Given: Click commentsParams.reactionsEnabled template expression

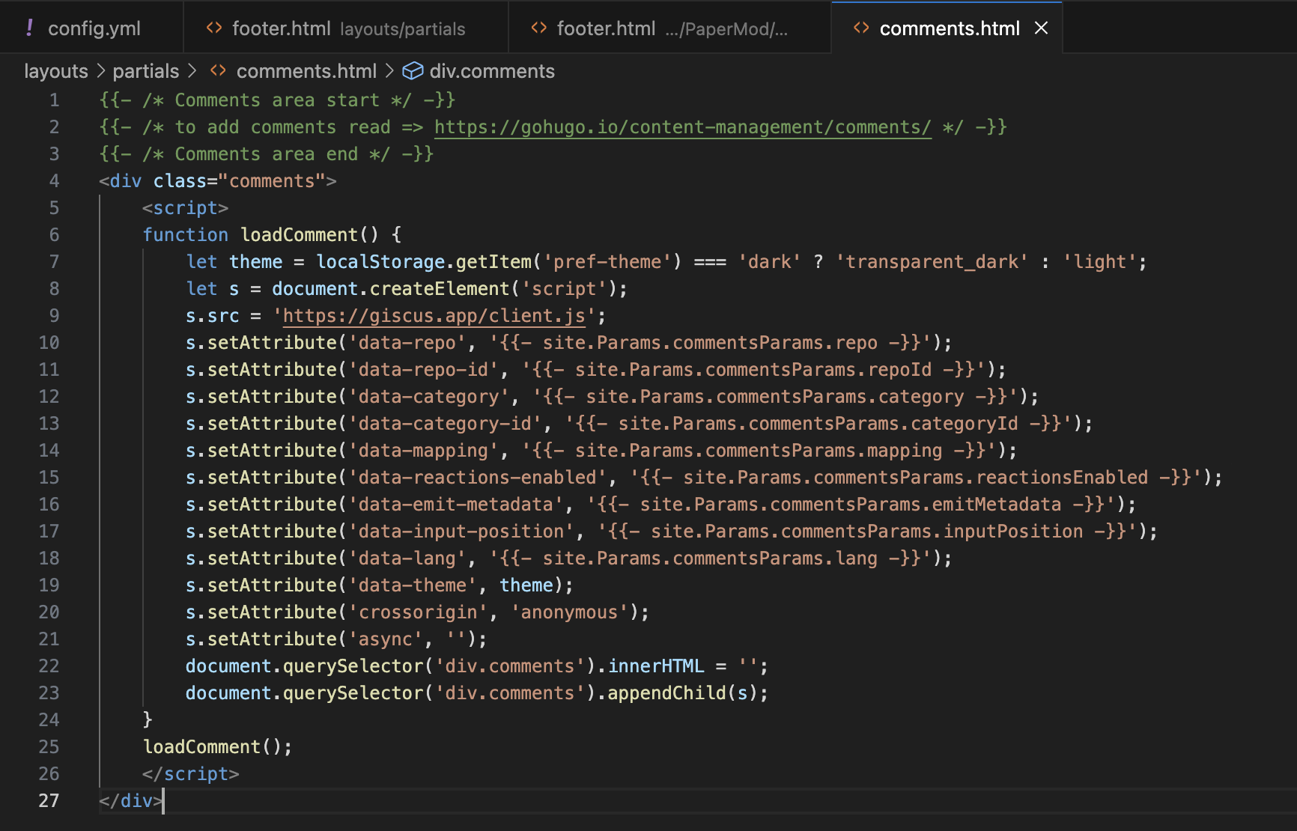Looking at the screenshot, I should [x=916, y=478].
